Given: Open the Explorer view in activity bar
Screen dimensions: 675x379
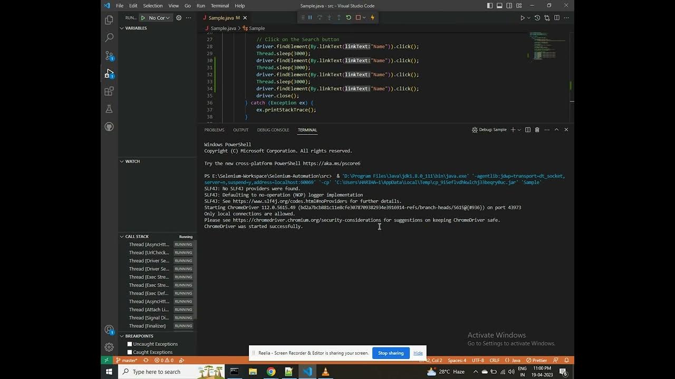Looking at the screenshot, I should [109, 20].
